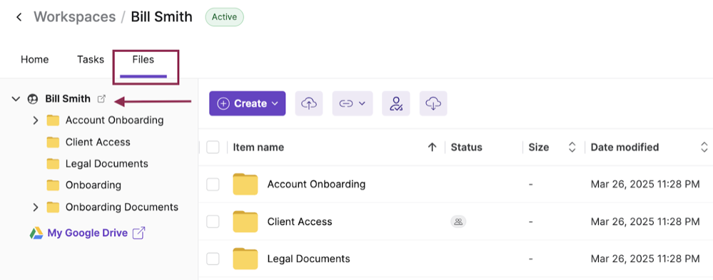Screen dimensions: 713x280
Task: Select Legal Documents in the sidebar tree
Action: [107, 163]
